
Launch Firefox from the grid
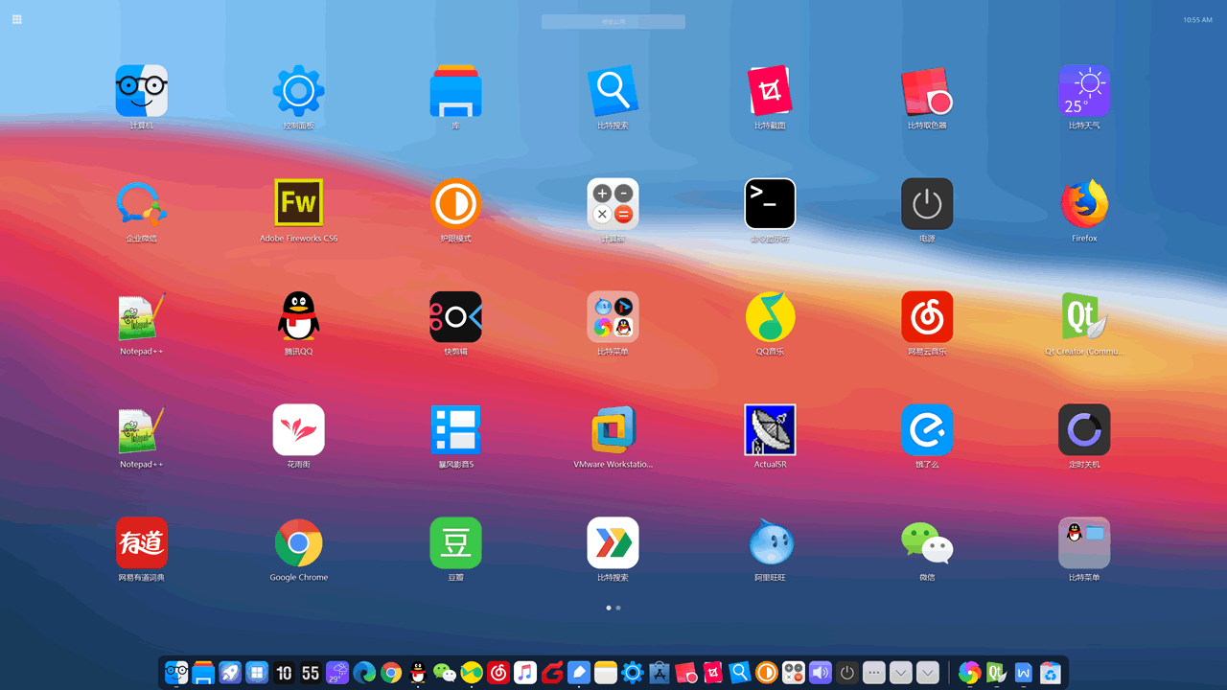[x=1084, y=204]
